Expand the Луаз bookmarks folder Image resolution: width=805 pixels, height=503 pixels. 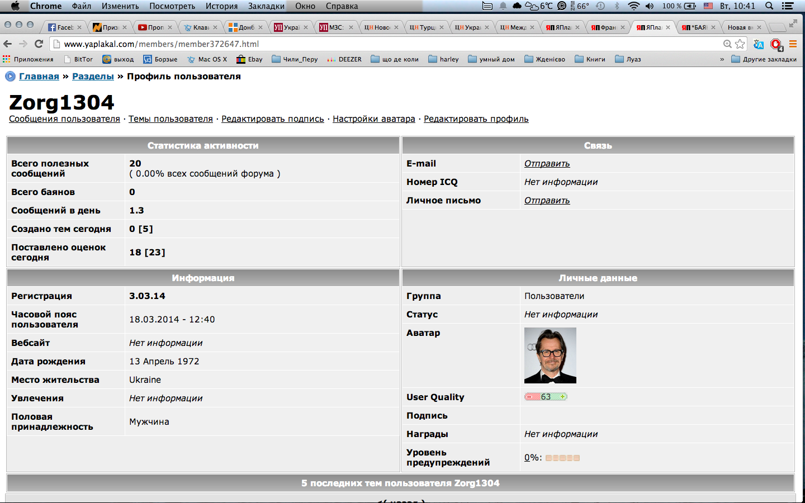[x=628, y=59]
